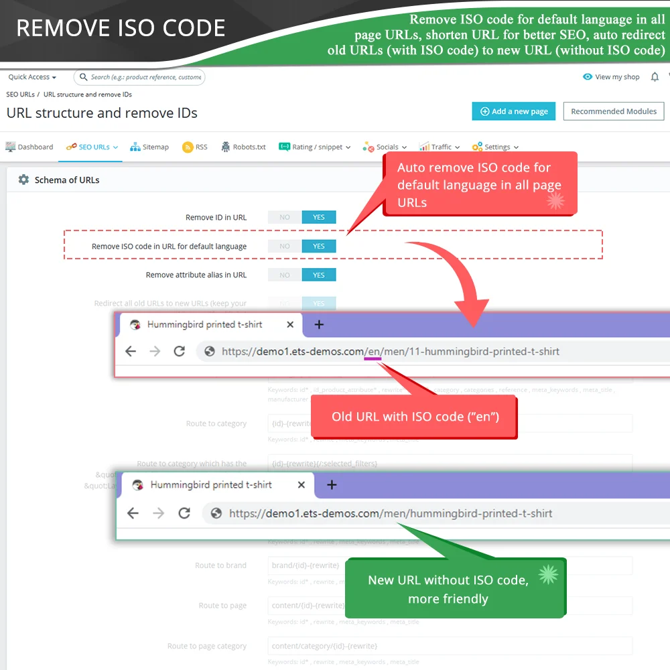Open the Settings dropdown in the nav bar
The image size is (670, 670).
tap(495, 146)
